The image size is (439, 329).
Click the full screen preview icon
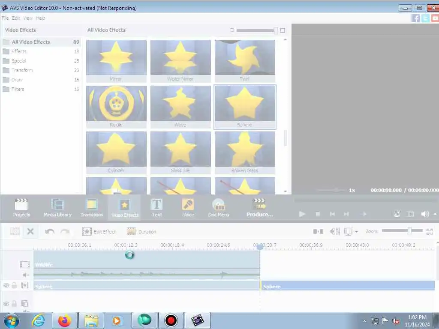coord(397,214)
